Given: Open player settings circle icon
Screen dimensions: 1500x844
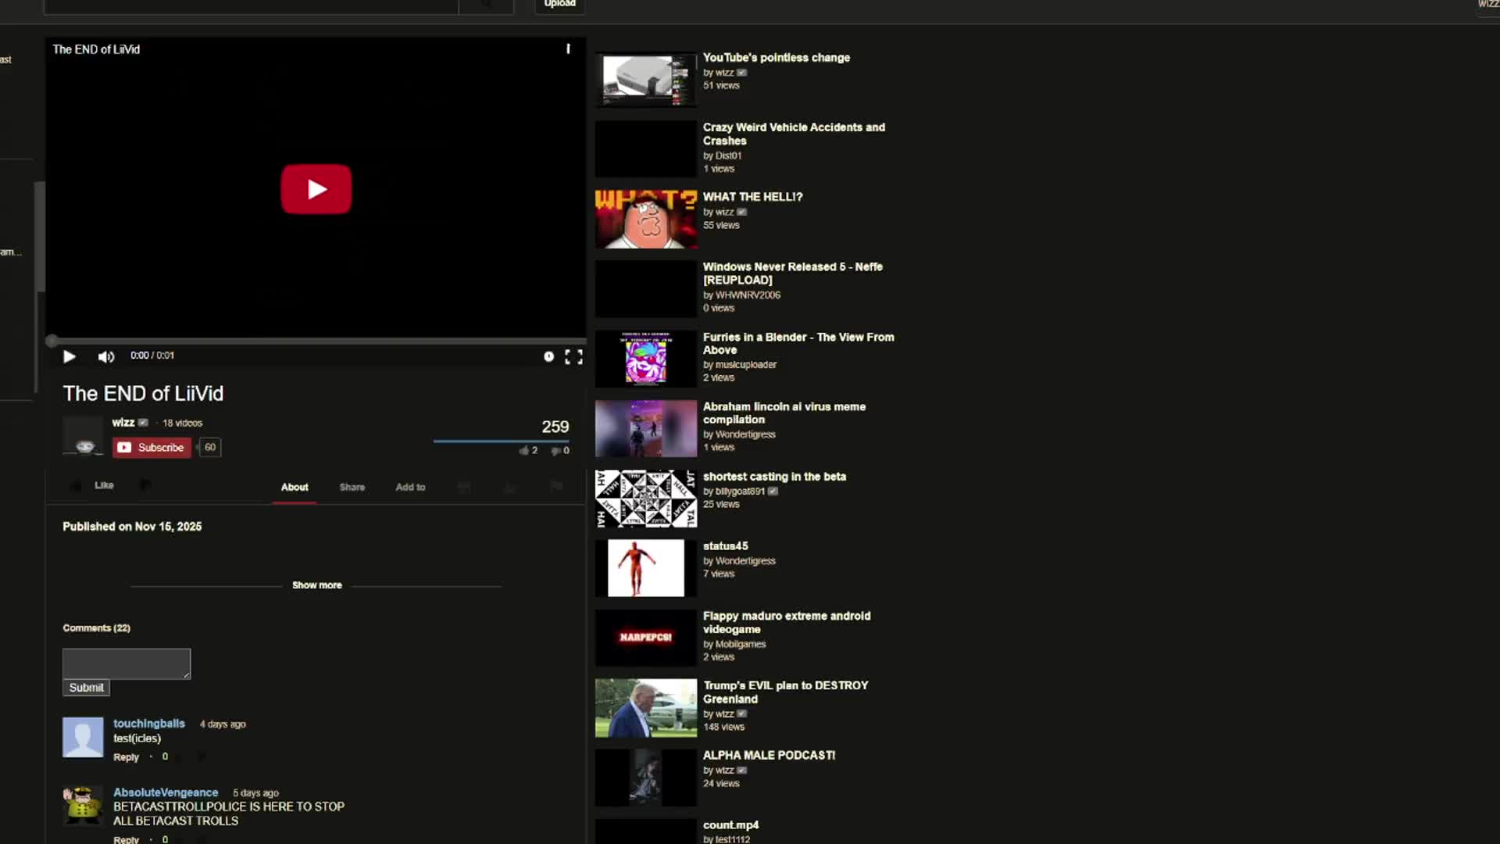Looking at the screenshot, I should click(x=548, y=356).
